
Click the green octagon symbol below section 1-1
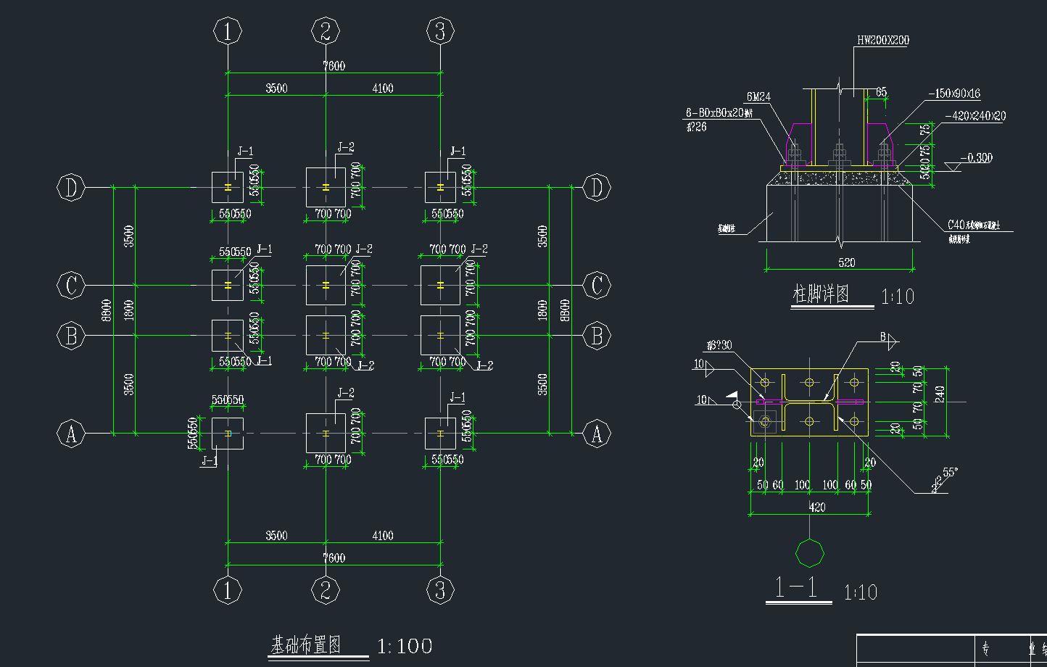810,553
